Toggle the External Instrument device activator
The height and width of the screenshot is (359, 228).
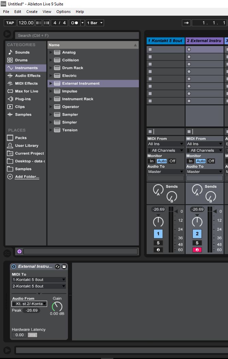(14, 267)
